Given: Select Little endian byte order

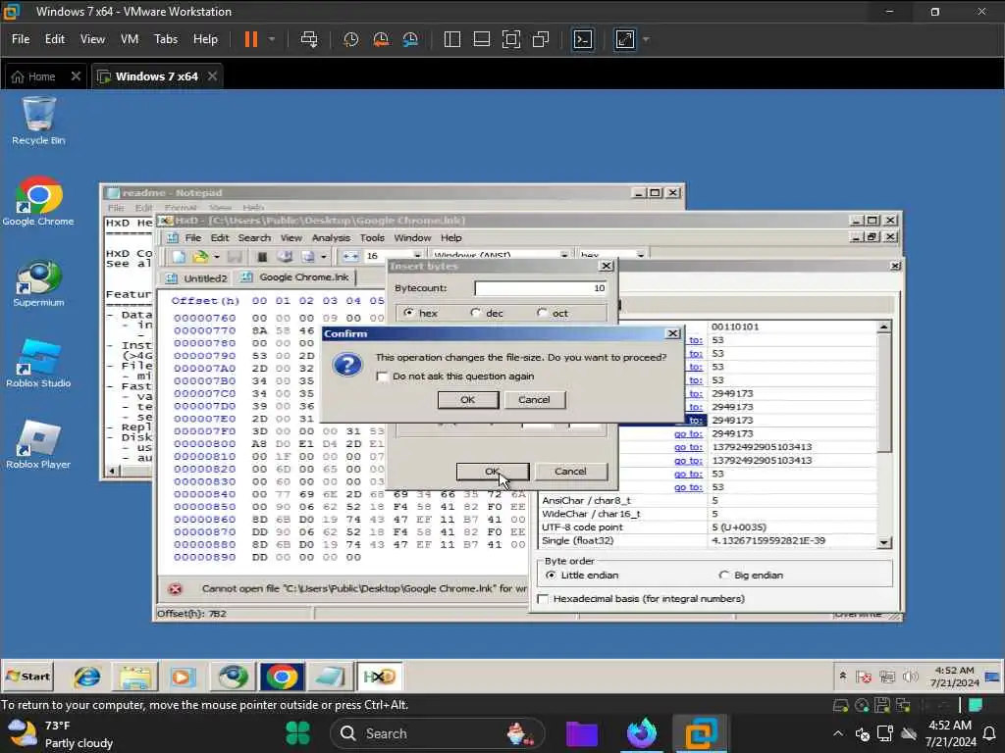Looking at the screenshot, I should tap(551, 575).
